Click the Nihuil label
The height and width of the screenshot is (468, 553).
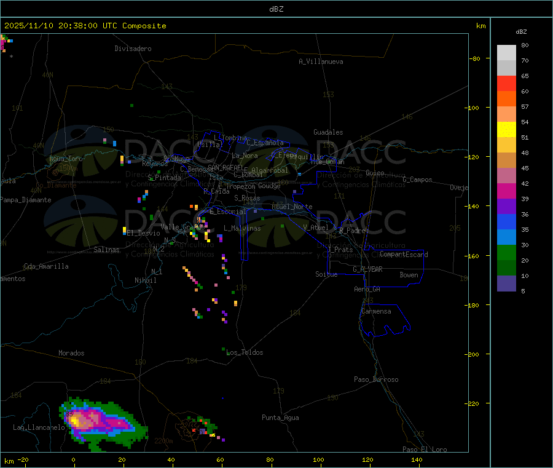(x=145, y=280)
